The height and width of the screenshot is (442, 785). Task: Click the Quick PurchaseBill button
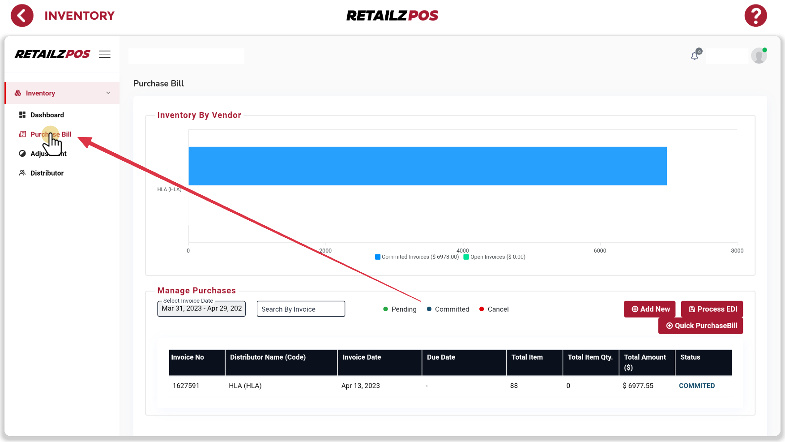[700, 326]
